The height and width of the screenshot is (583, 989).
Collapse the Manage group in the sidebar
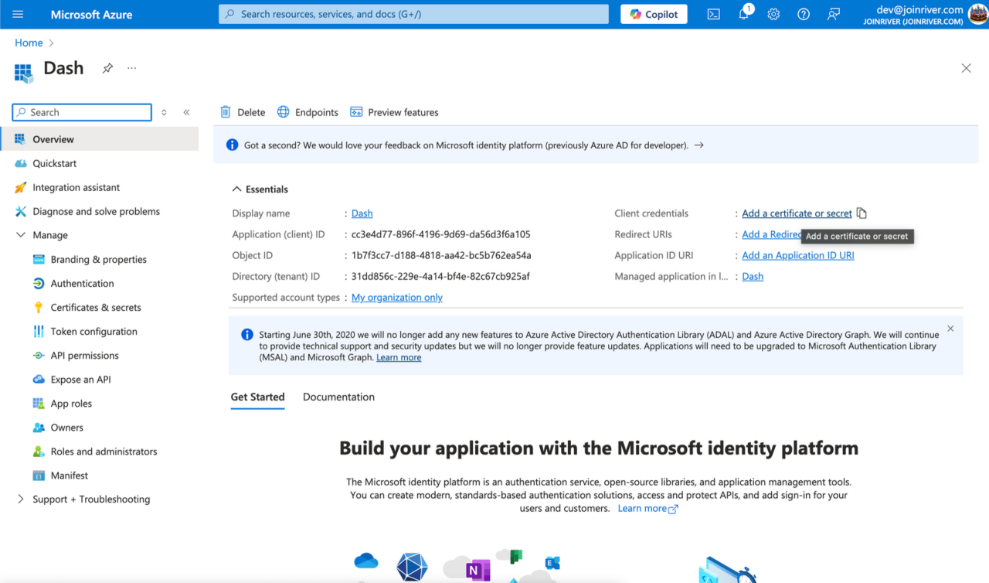tap(21, 234)
